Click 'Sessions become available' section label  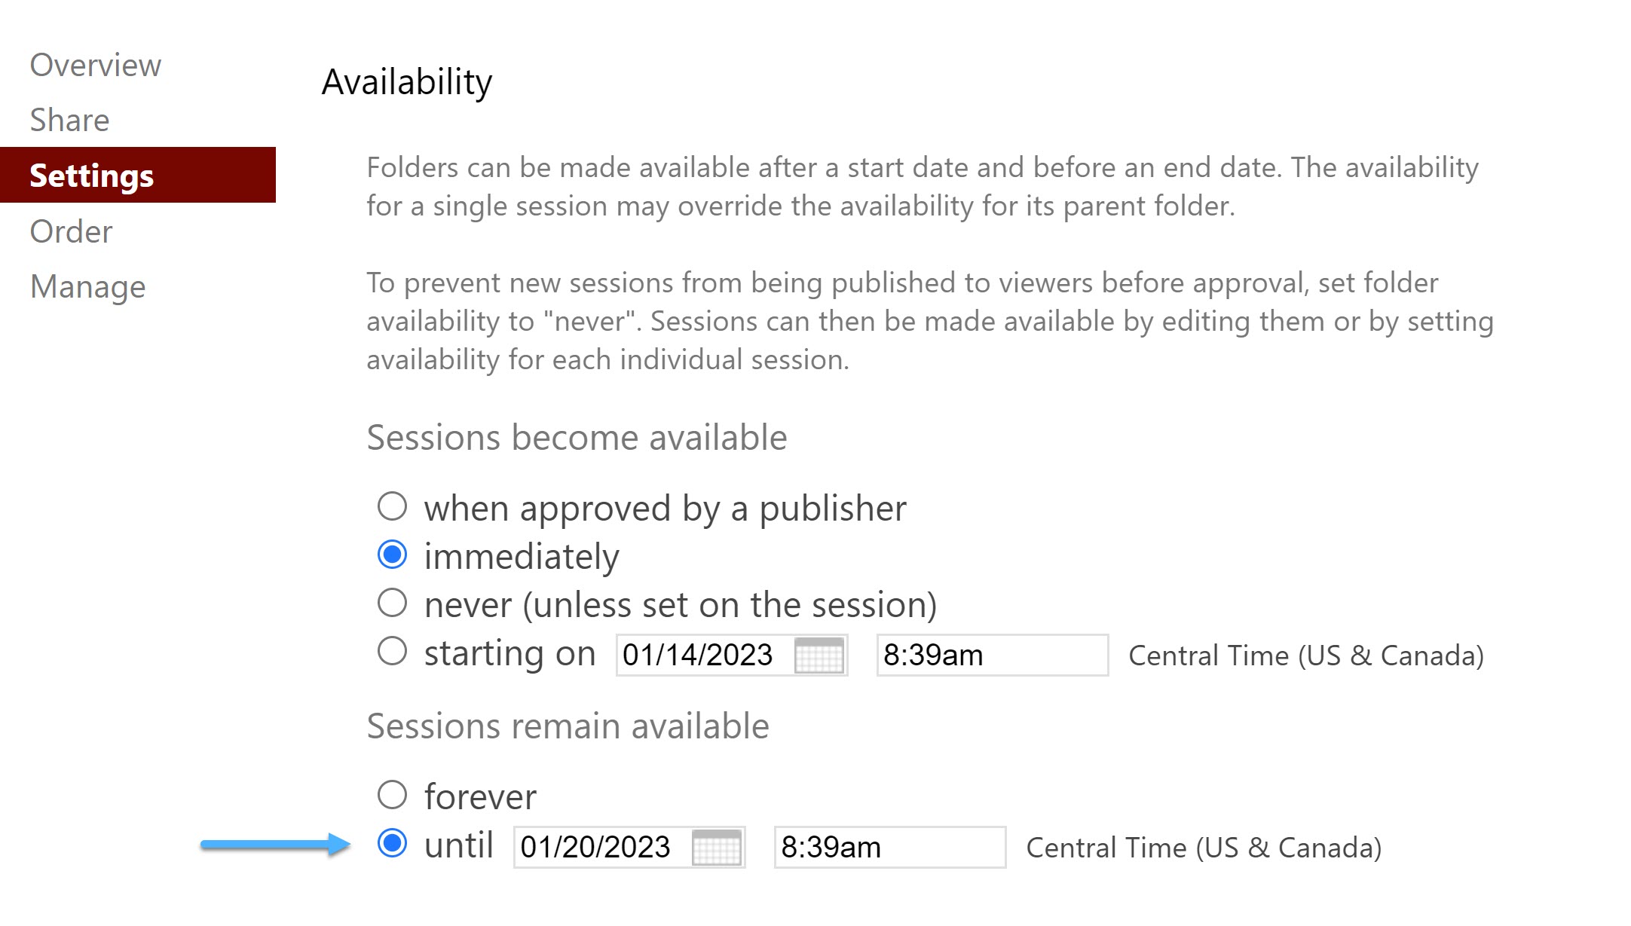pyautogui.click(x=576, y=437)
